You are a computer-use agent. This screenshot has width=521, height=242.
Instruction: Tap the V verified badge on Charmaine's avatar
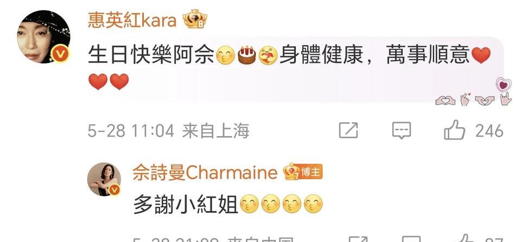pos(114,189)
